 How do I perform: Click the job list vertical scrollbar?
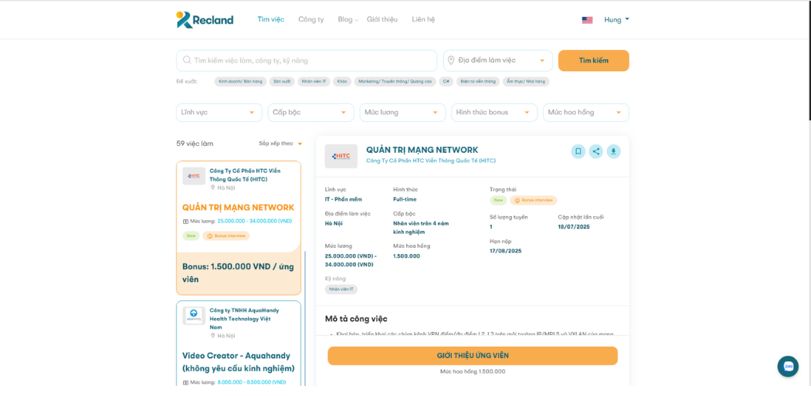click(x=304, y=319)
